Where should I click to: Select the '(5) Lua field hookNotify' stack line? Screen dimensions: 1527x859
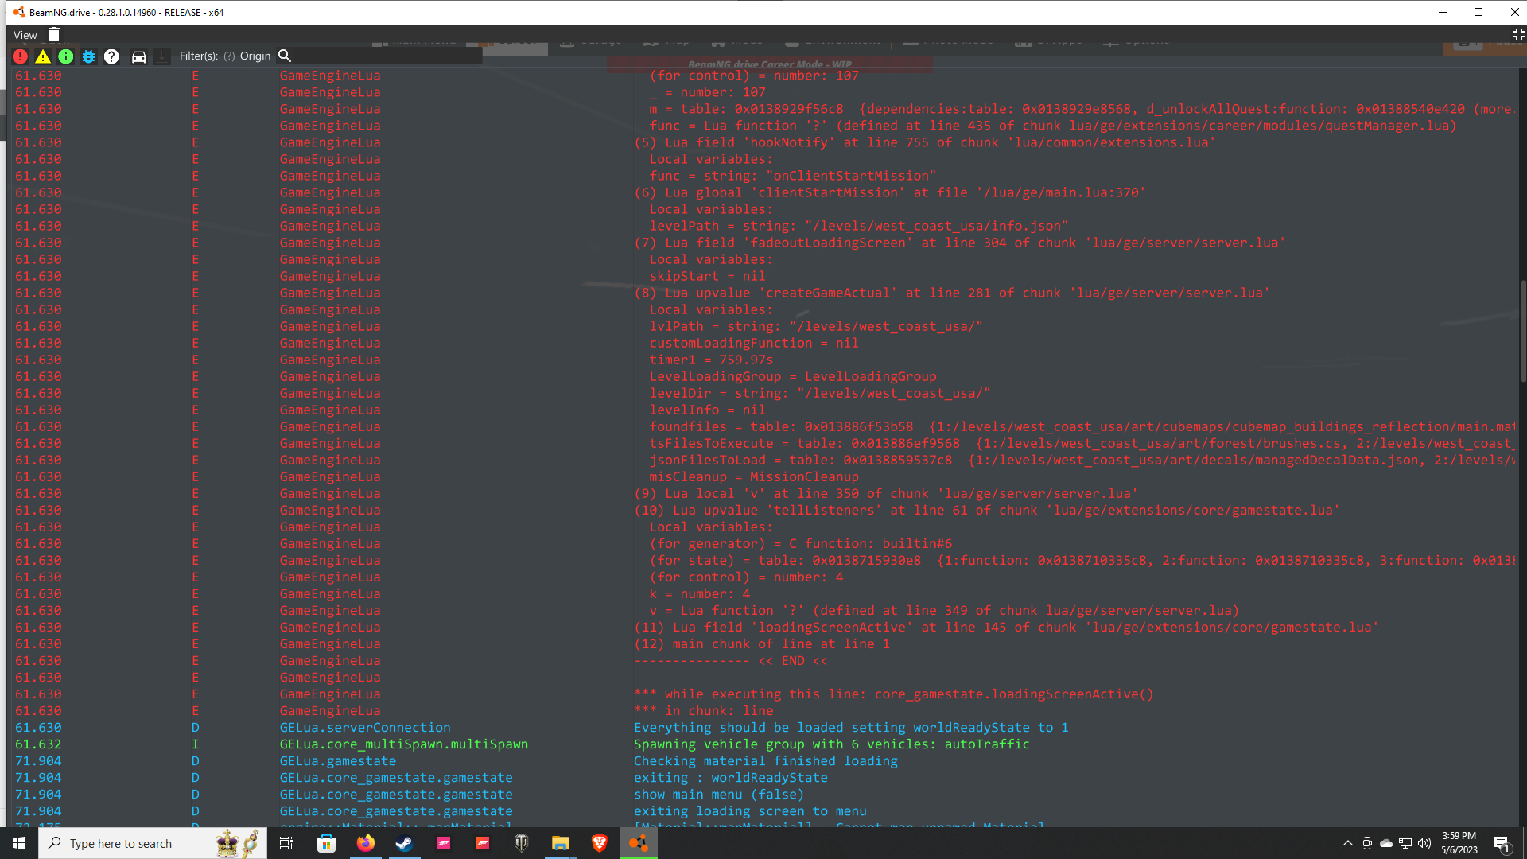click(924, 142)
